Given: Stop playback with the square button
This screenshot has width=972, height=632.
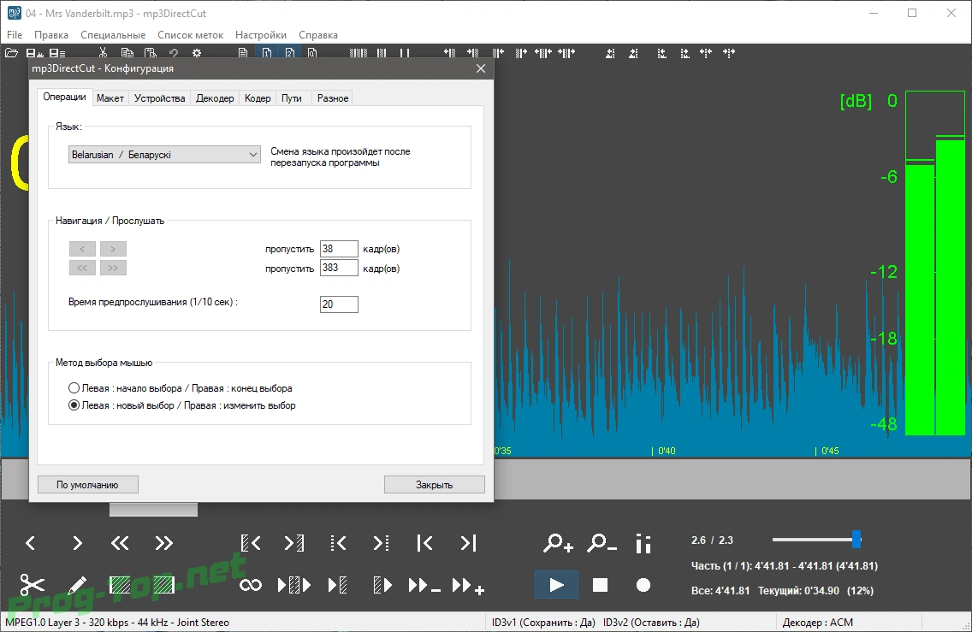Looking at the screenshot, I should click(x=600, y=585).
